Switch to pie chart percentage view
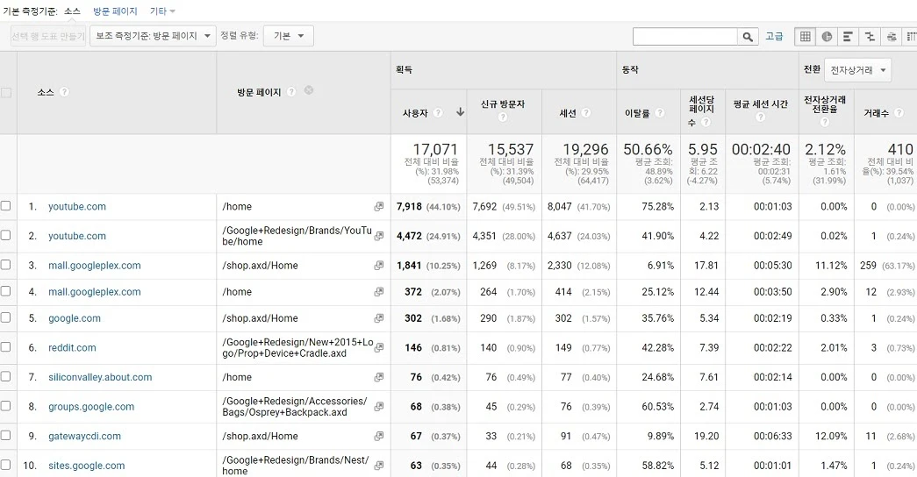Image resolution: width=917 pixels, height=477 pixels. tap(827, 36)
